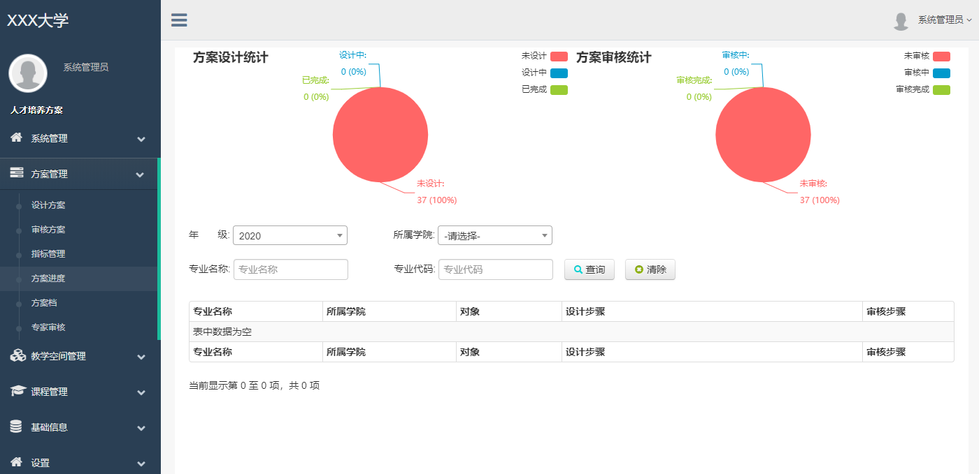Click the 设置 home icon
979x474 pixels.
[17, 461]
